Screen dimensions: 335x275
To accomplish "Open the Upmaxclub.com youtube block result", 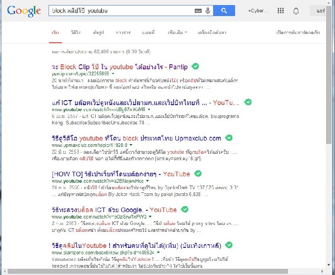I will tap(136, 138).
